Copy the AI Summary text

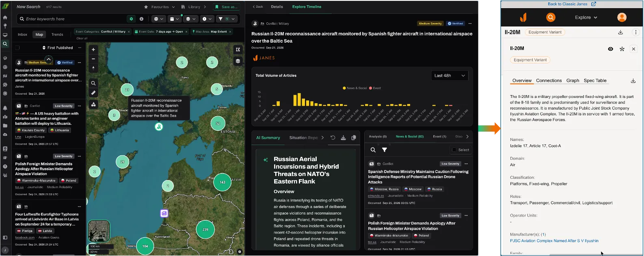[x=354, y=138]
